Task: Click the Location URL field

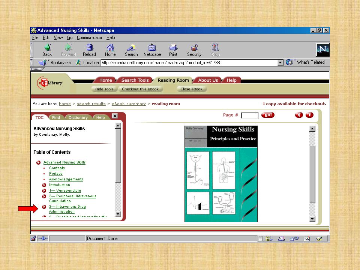Action: click(189, 63)
